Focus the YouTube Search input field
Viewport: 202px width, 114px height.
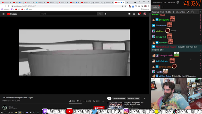[69, 14]
